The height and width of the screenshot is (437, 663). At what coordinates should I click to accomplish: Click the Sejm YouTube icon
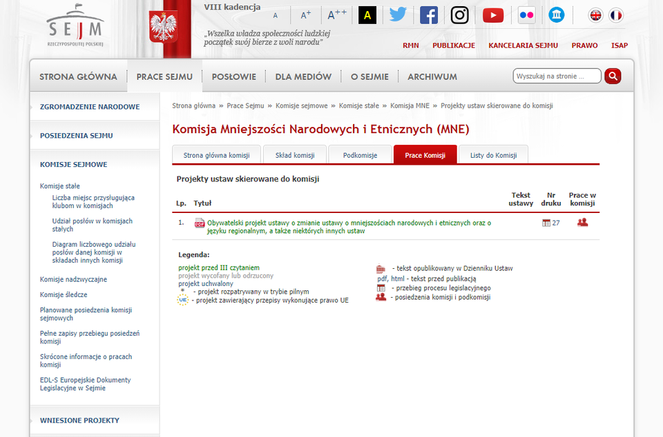click(492, 14)
